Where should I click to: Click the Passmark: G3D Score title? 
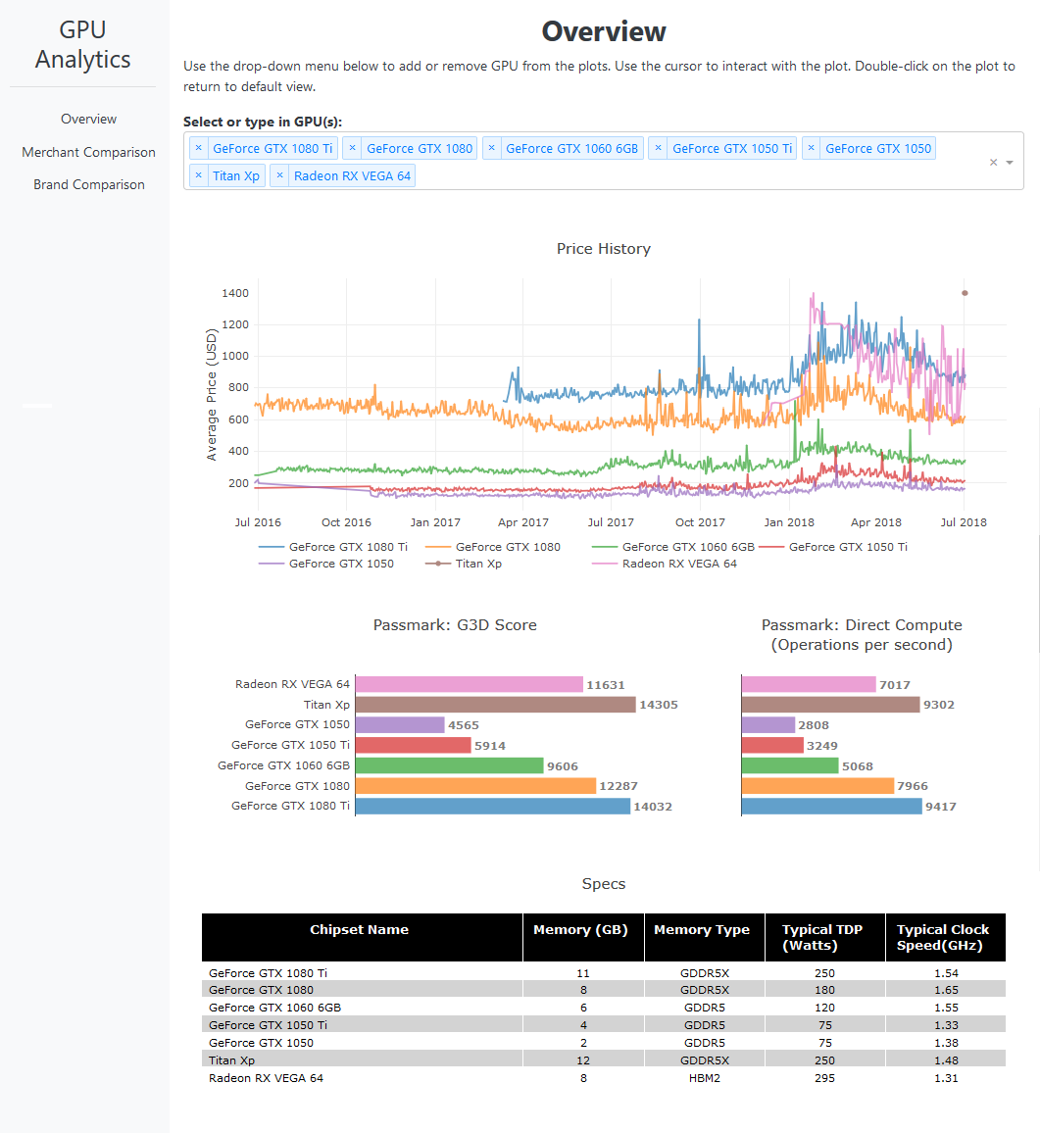pos(455,625)
